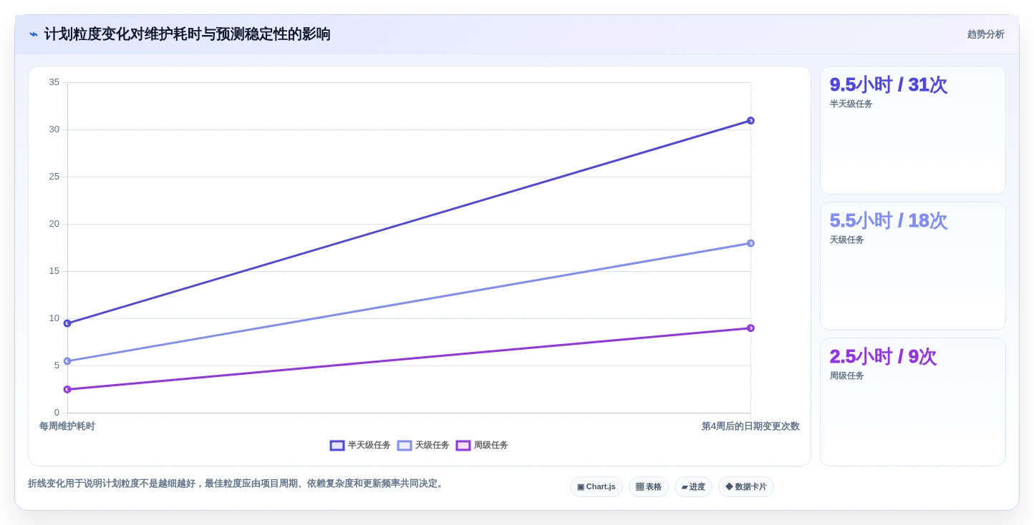The width and height of the screenshot is (1034, 525).
Task: Click the blue trend icon beside the title
Action: [34, 34]
